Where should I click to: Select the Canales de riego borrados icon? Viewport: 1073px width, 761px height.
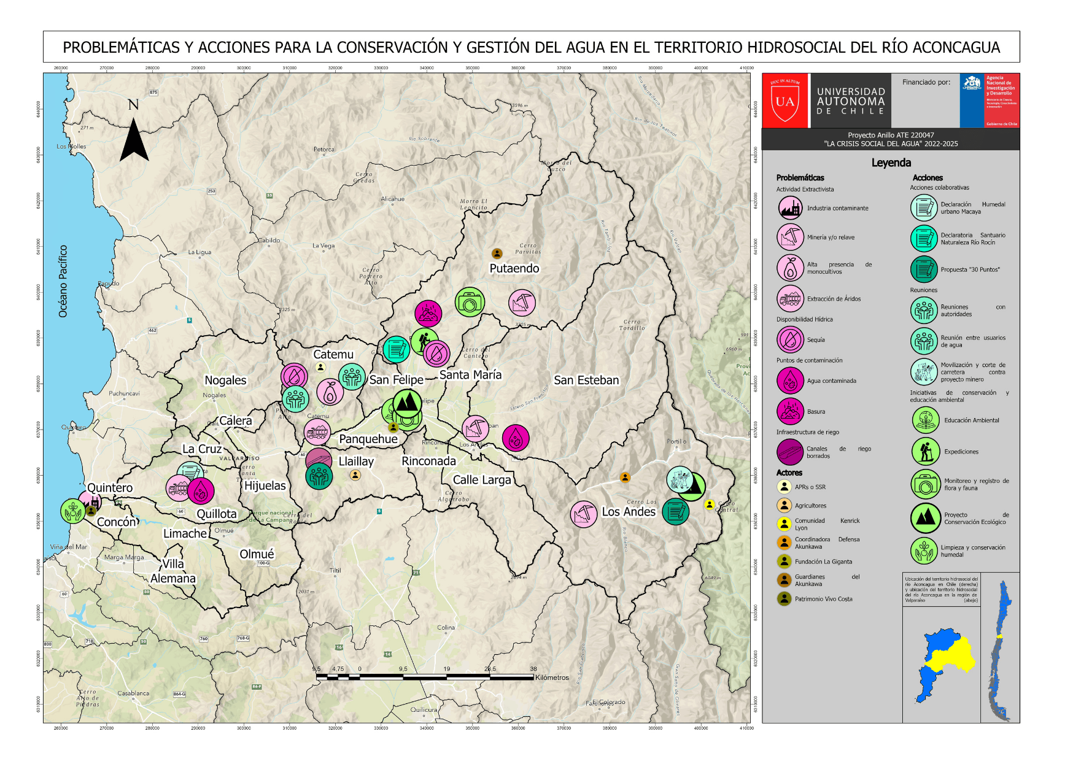point(790,452)
